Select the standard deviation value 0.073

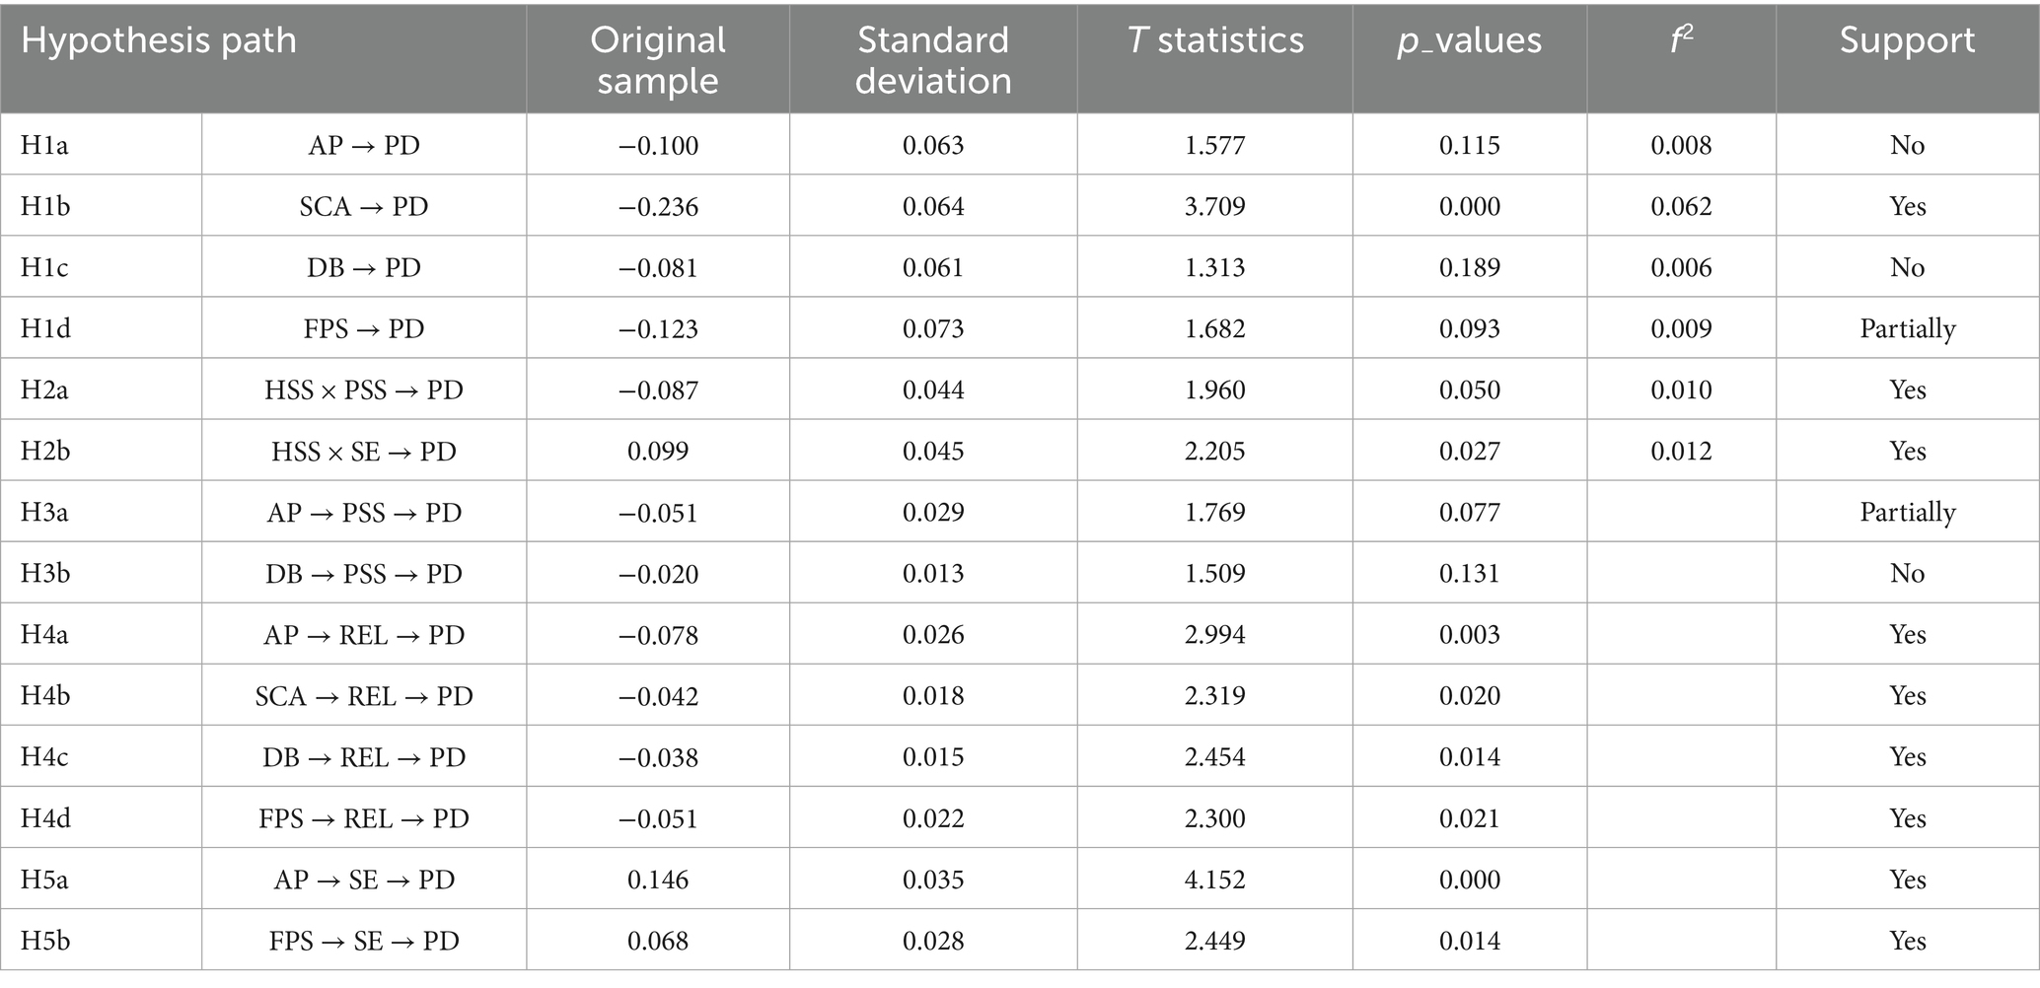[x=933, y=328]
